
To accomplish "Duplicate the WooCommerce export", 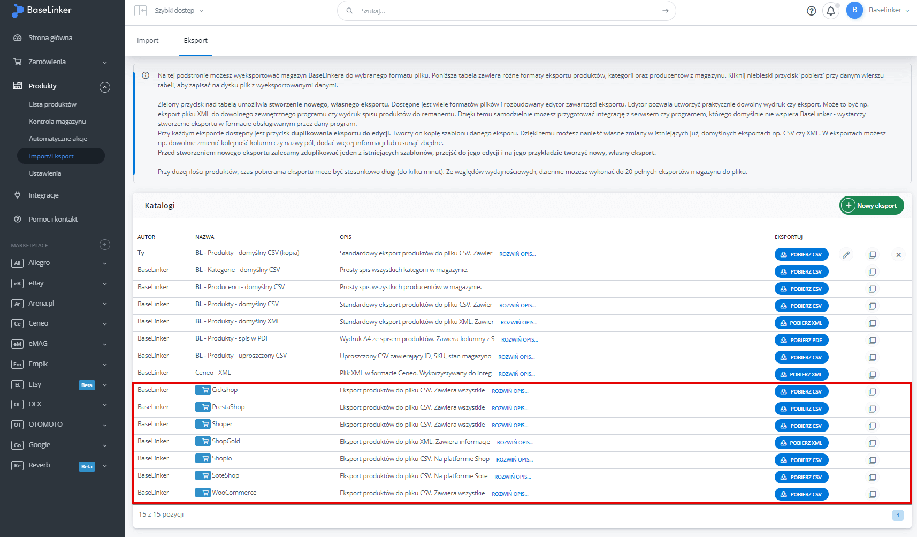I will tap(872, 495).
